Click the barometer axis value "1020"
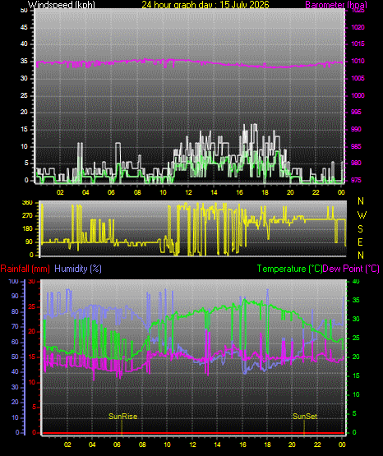383x456 pixels. coord(358,27)
